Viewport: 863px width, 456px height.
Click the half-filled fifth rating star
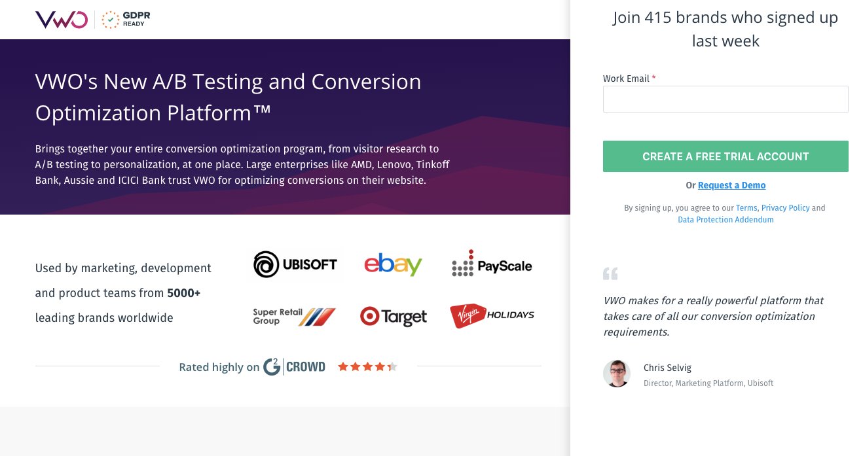pyautogui.click(x=392, y=366)
